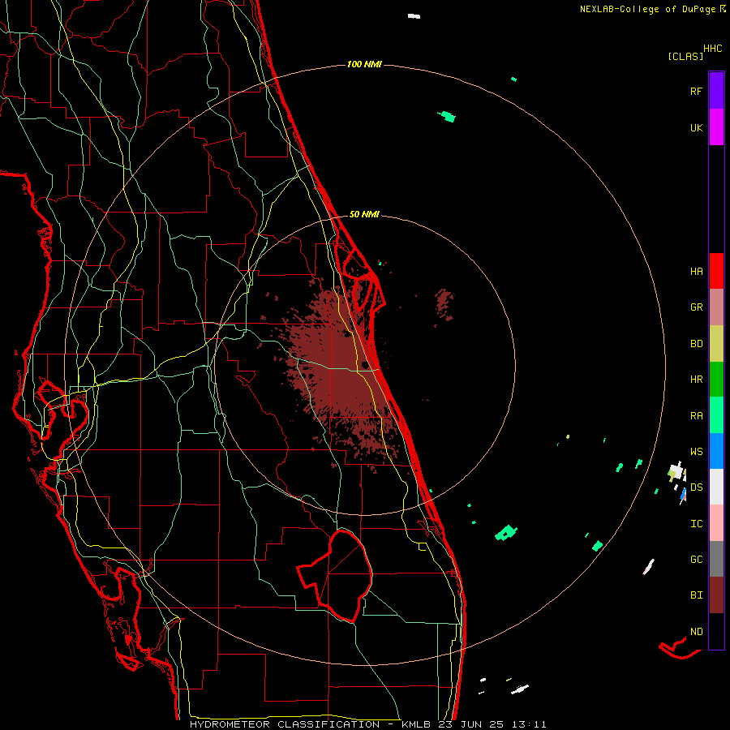The width and height of the screenshot is (730, 730).
Task: Click the purple RF legend color block
Action: [x=716, y=91]
